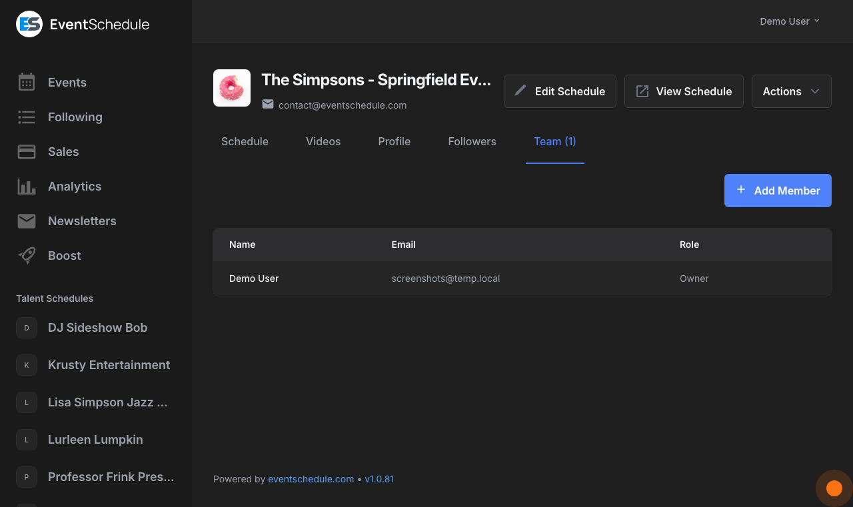Expand the Actions dropdown
Image resolution: width=853 pixels, height=507 pixels.
(791, 91)
